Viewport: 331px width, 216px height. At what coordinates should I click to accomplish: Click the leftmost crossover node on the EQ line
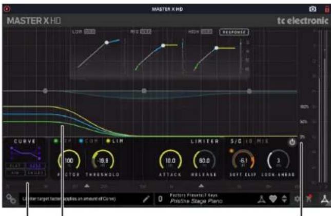tap(45, 91)
